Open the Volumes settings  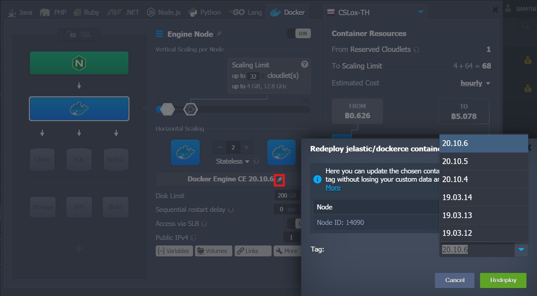click(x=214, y=251)
